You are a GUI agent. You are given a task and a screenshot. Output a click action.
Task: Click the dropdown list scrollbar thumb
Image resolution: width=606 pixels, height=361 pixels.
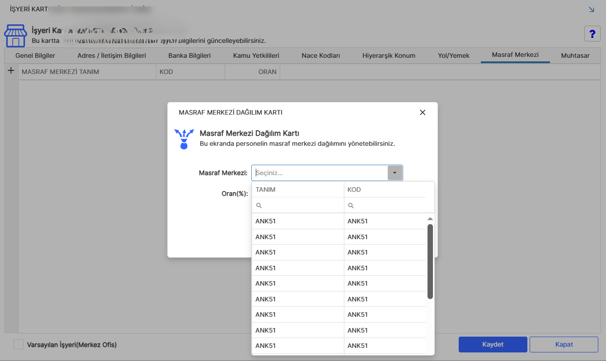pyautogui.click(x=430, y=261)
